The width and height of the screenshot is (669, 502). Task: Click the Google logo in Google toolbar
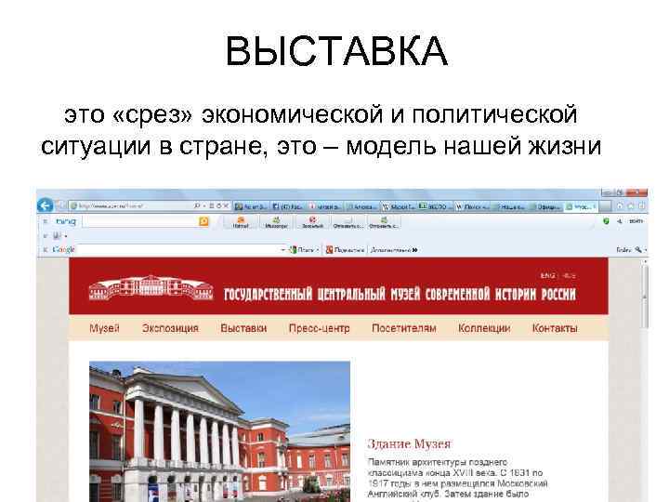(x=63, y=250)
